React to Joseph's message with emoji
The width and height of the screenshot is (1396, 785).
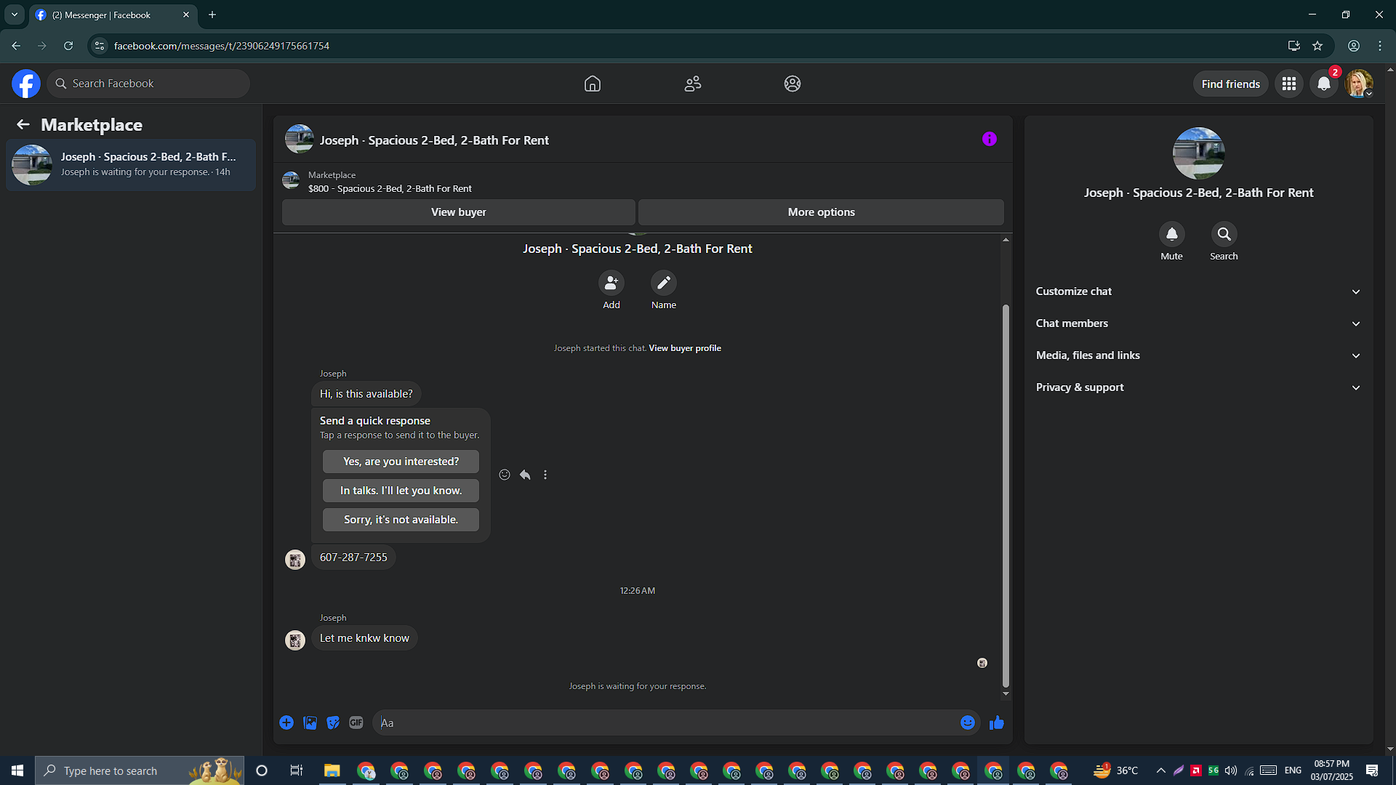505,475
